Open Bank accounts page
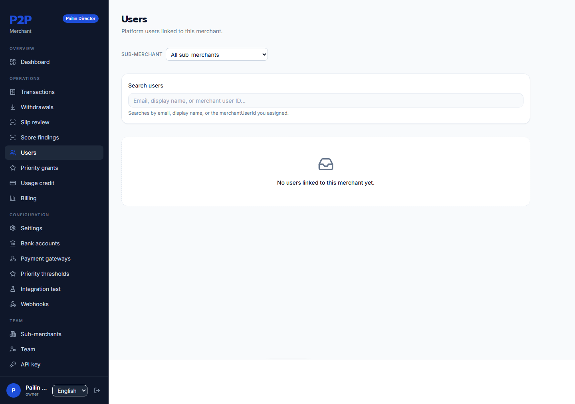 click(x=54, y=243)
